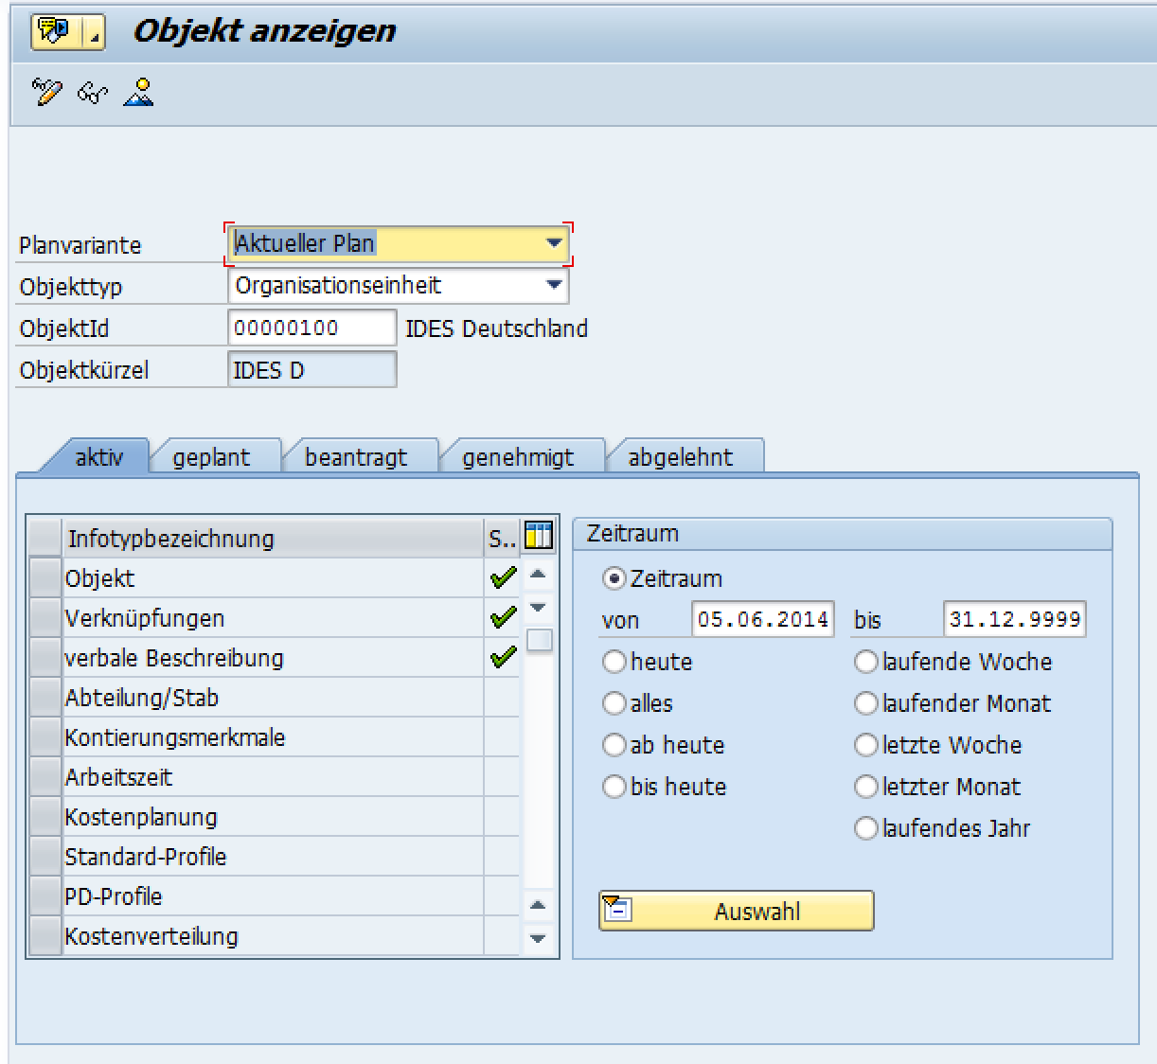Image resolution: width=1157 pixels, height=1064 pixels.
Task: Click the verbale Beschreibung infotype text
Action: [173, 658]
